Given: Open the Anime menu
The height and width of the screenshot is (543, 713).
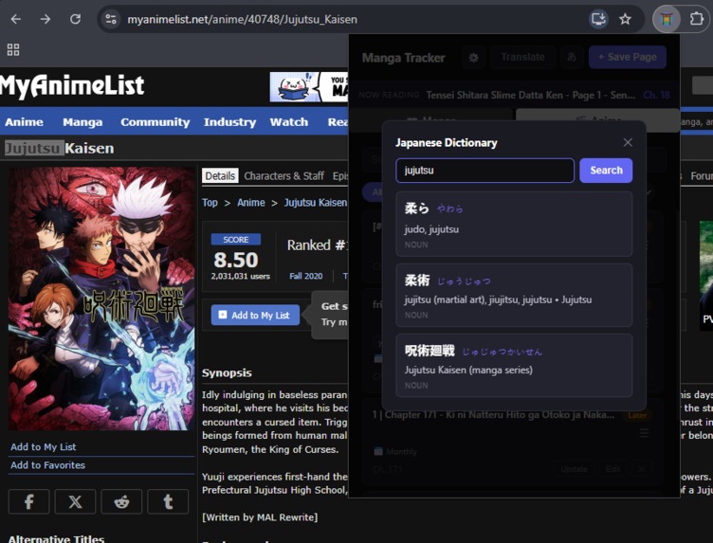Looking at the screenshot, I should (24, 122).
